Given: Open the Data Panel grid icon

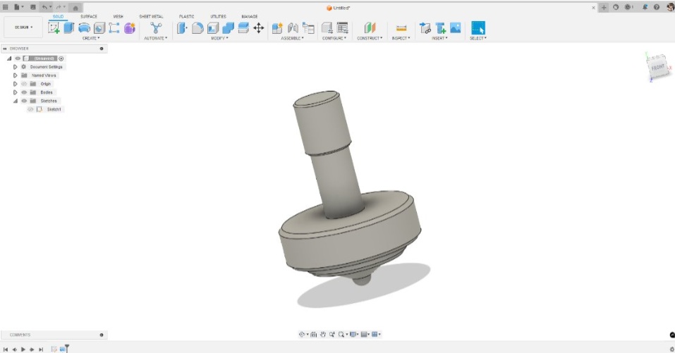Looking at the screenshot, I should (x=5, y=7).
